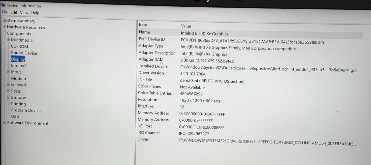Click the Color Planes label
371x165 pixels.
149,86
